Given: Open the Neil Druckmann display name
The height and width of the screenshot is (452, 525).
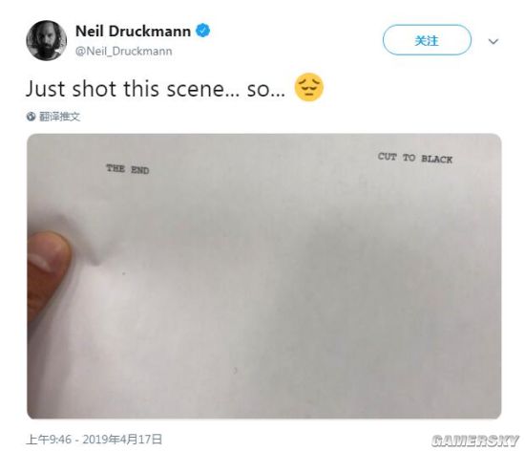Looking at the screenshot, I should 133,32.
